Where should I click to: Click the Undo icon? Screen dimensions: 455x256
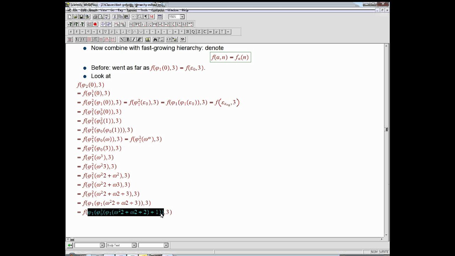(134, 17)
